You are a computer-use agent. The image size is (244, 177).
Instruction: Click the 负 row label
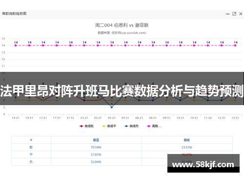click(x=31, y=162)
